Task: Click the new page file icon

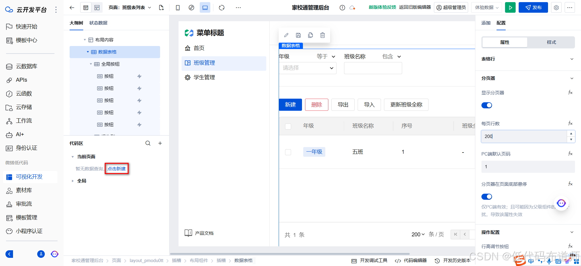Action: tap(161, 8)
